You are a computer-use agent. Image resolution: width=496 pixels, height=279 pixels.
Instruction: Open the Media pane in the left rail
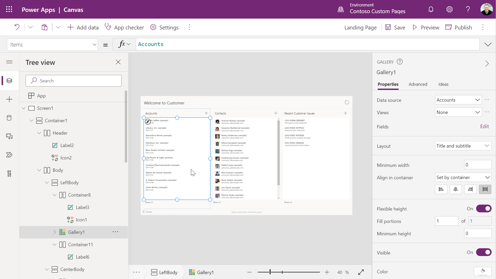coord(9,136)
